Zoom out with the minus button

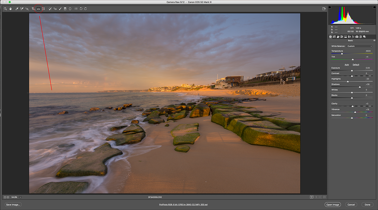point(5,197)
